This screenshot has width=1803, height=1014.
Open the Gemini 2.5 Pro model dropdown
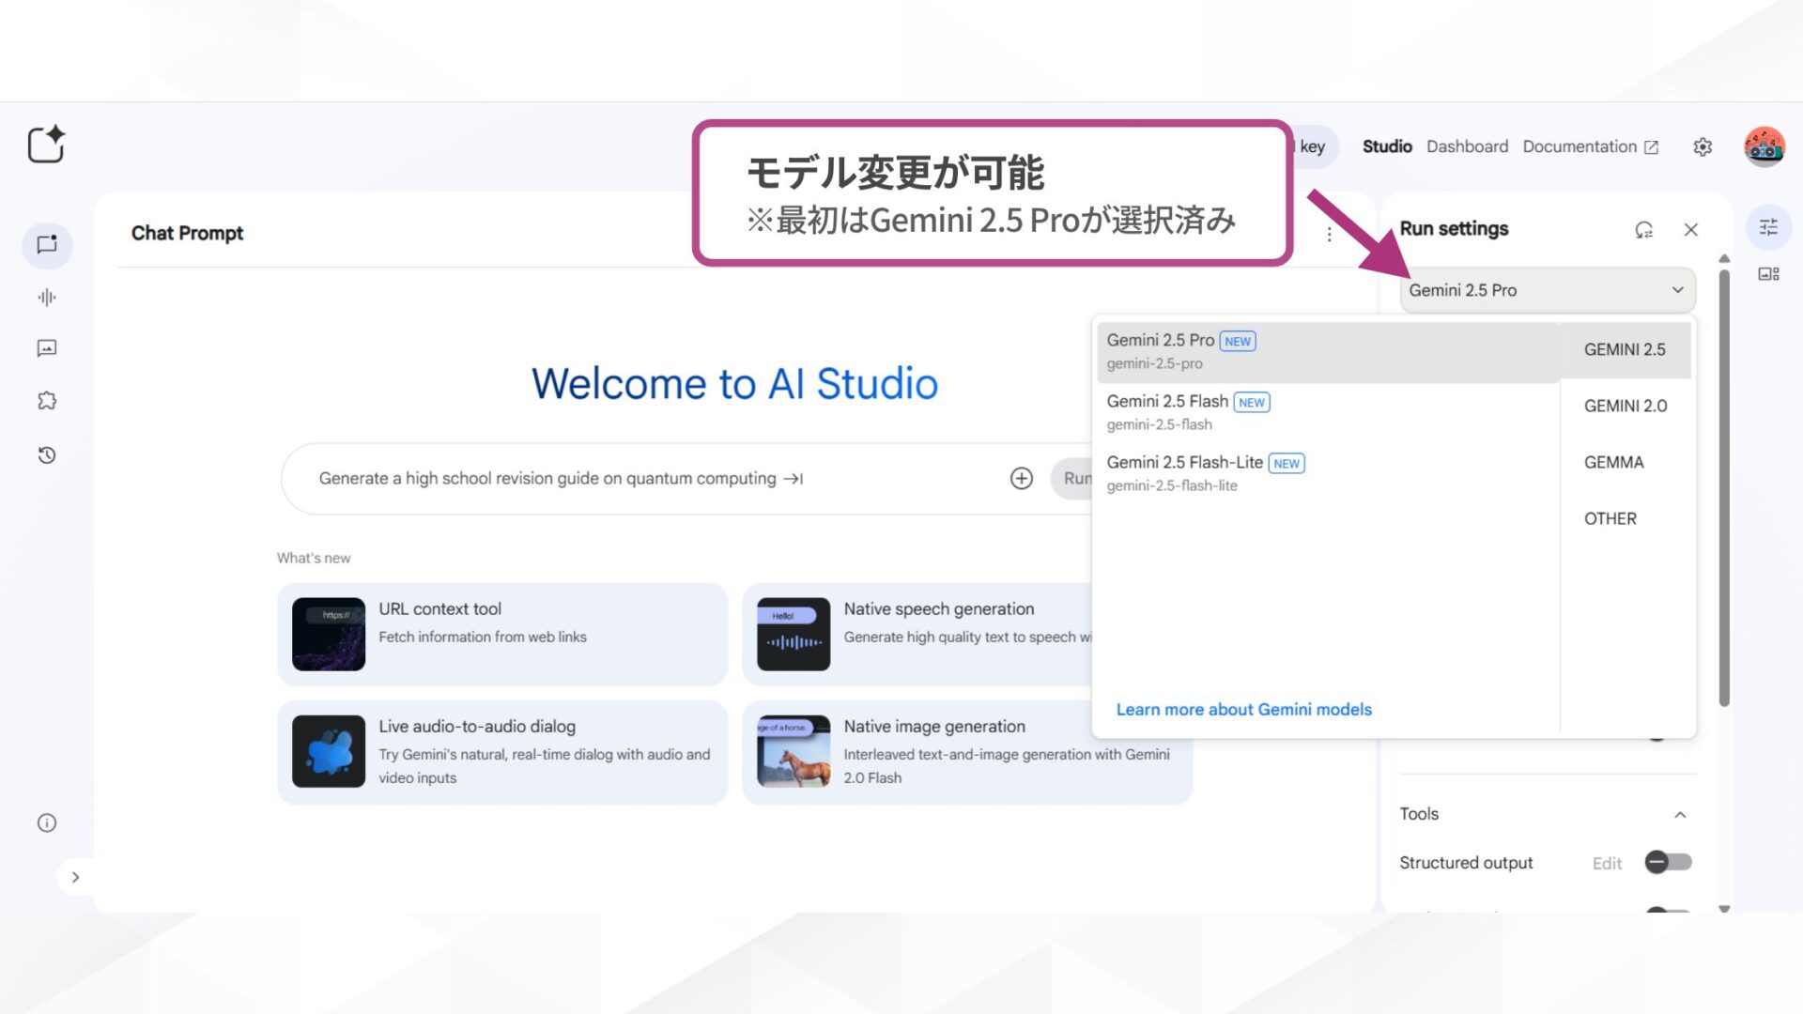pyautogui.click(x=1546, y=290)
